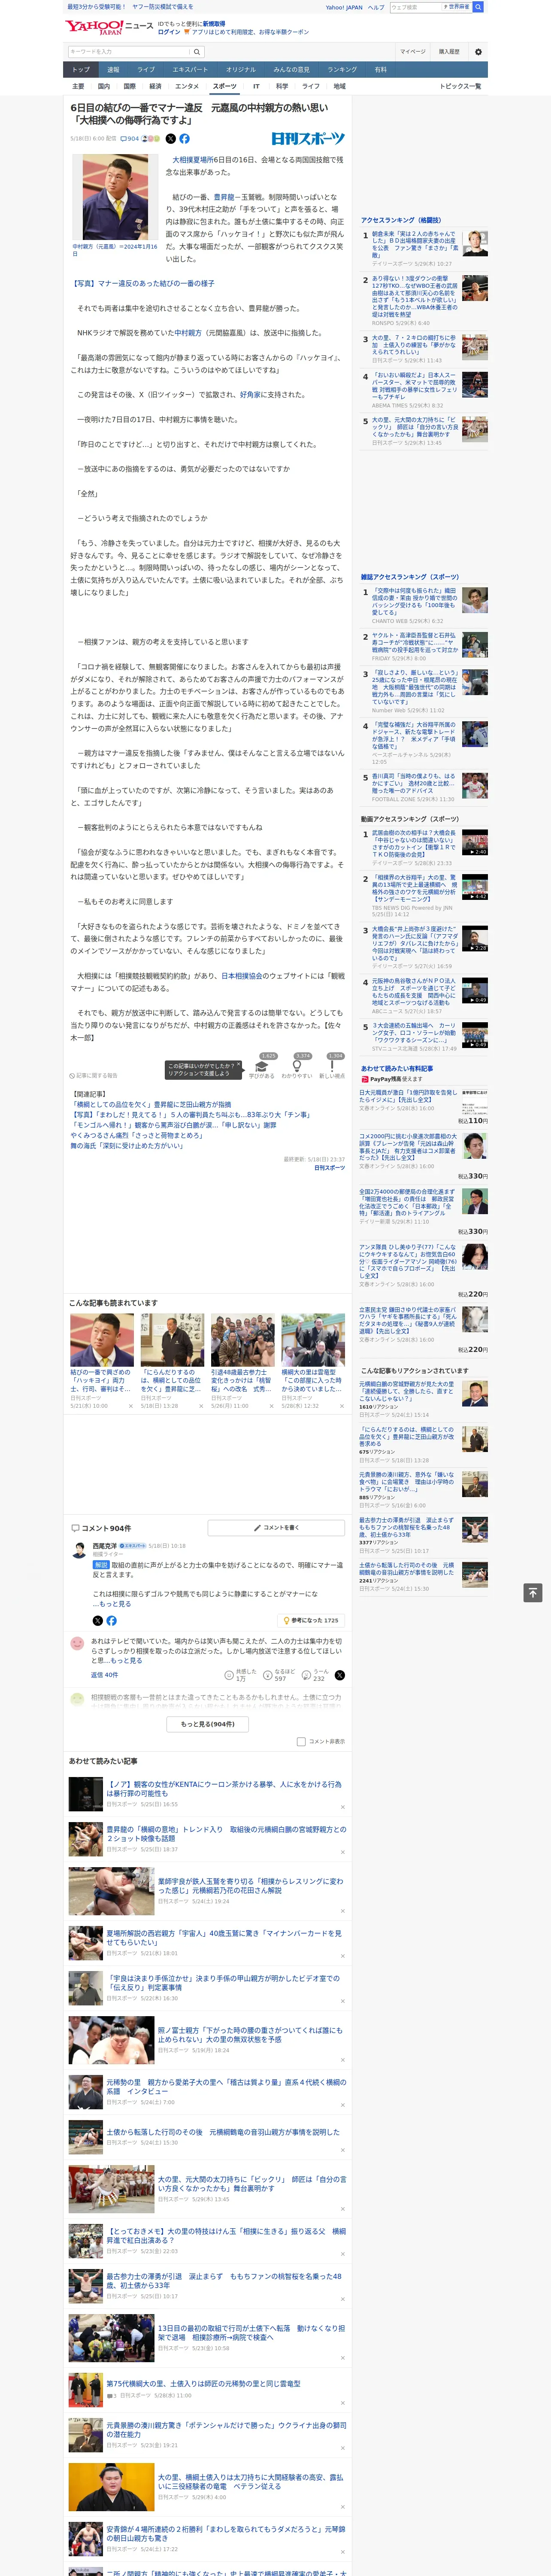Select the みんなの意見 tab

coord(291,70)
